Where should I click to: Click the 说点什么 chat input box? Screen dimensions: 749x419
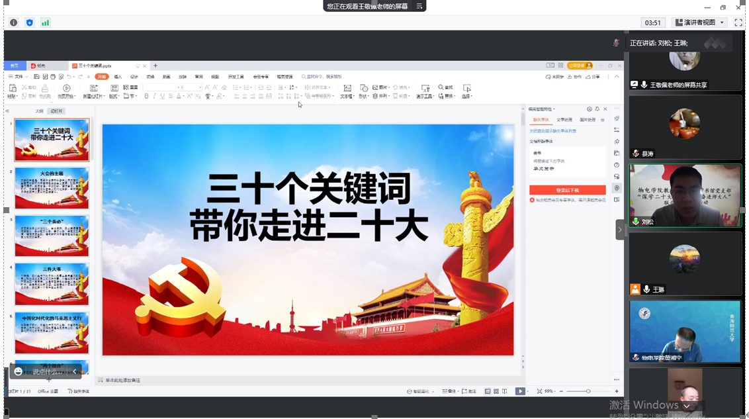point(46,371)
